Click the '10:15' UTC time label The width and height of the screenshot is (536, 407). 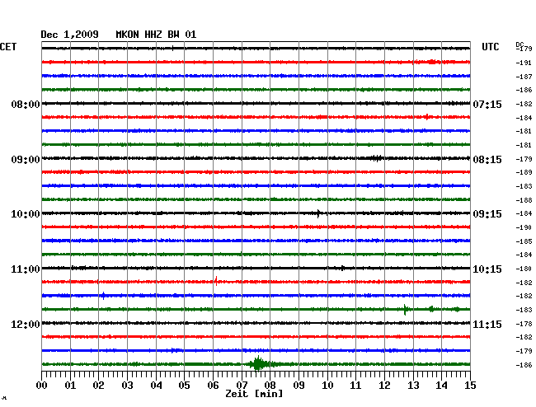click(x=487, y=269)
